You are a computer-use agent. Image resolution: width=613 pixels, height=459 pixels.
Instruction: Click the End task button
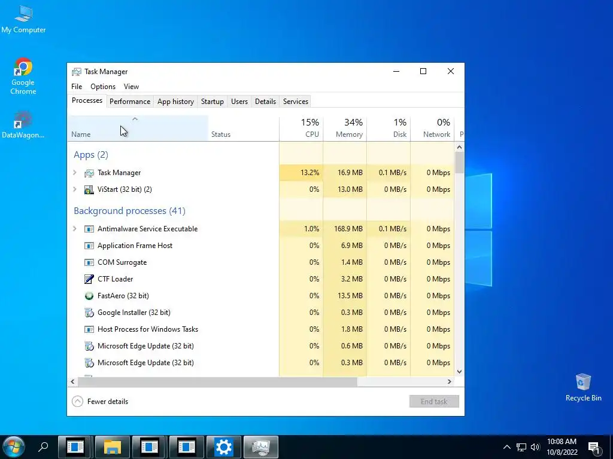[434, 402]
